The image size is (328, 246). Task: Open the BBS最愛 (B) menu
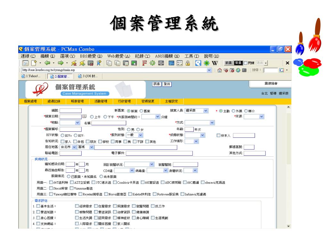pyautogui.click(x=91, y=56)
